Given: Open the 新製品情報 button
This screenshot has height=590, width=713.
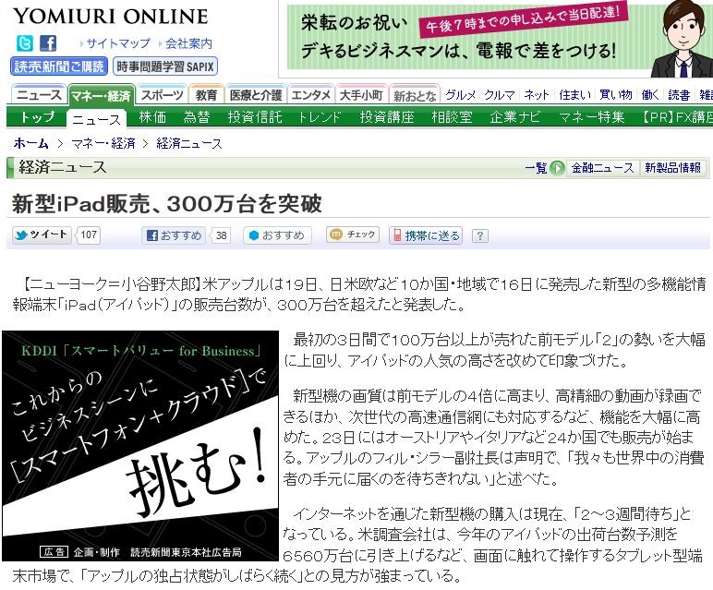Looking at the screenshot, I should pyautogui.click(x=673, y=168).
